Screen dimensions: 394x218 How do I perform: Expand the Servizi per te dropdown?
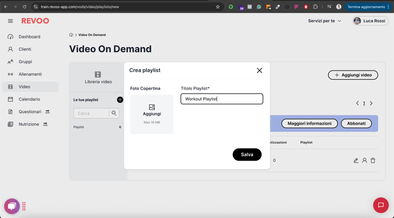(325, 21)
